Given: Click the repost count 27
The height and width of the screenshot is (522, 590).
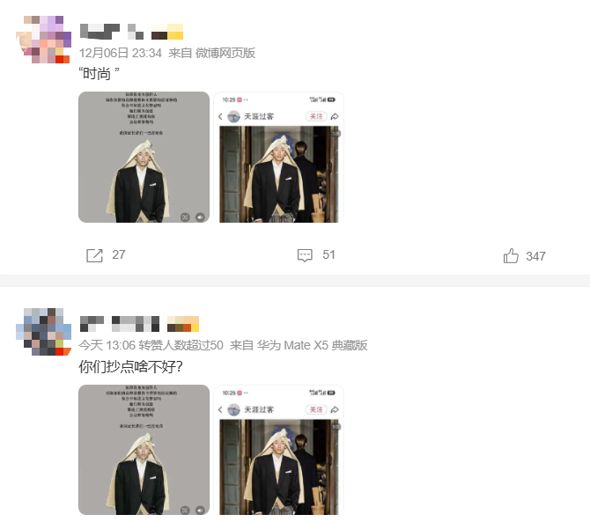Looking at the screenshot, I should pos(119,254).
